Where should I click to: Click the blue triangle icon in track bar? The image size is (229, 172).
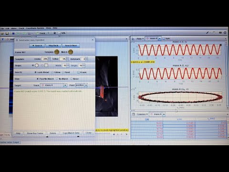point(2,39)
